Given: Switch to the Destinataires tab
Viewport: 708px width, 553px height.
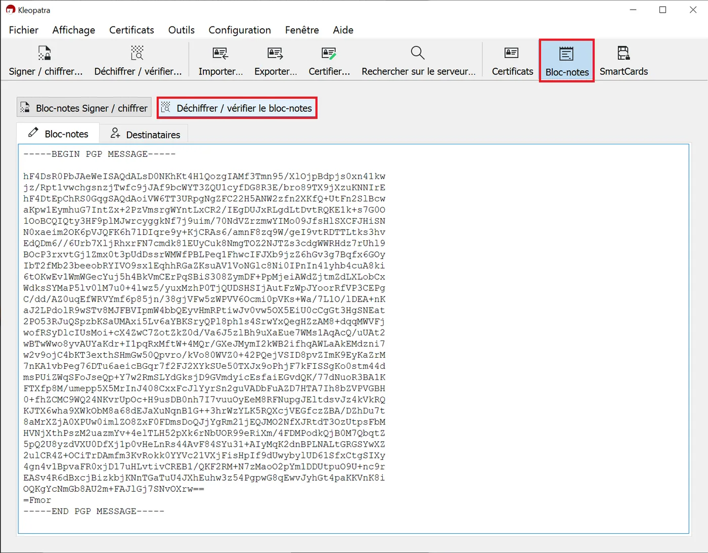Looking at the screenshot, I should point(144,134).
